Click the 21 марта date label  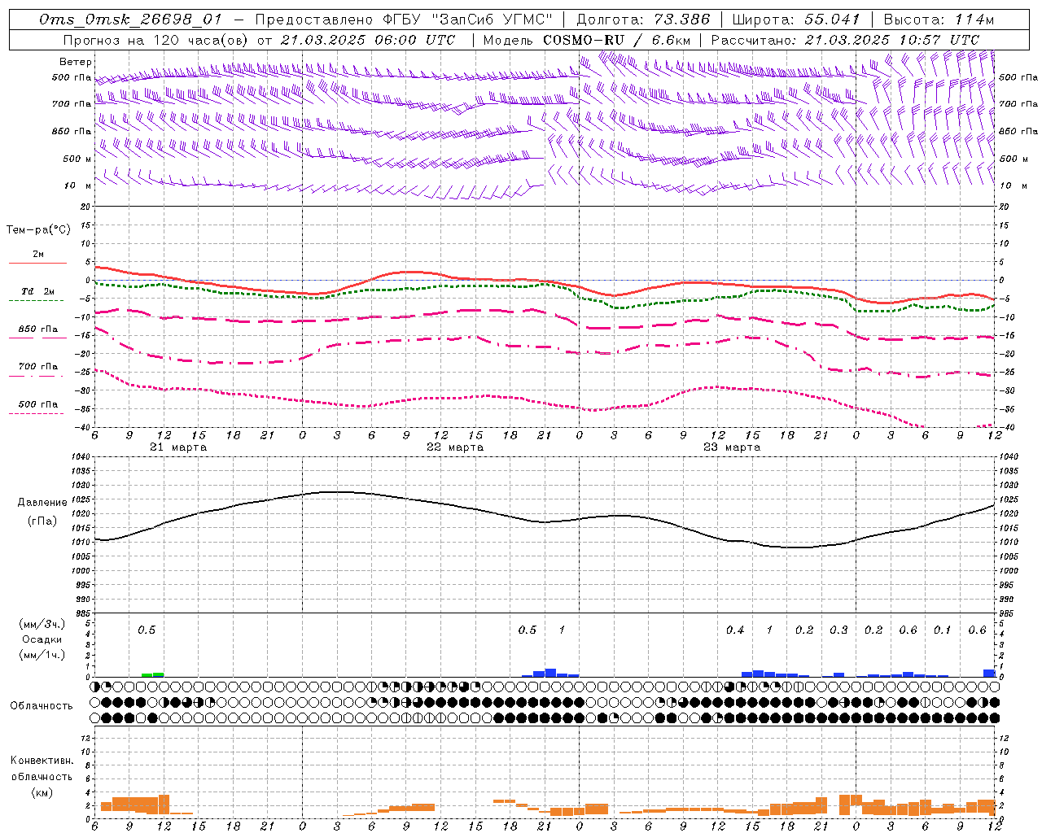tap(178, 447)
